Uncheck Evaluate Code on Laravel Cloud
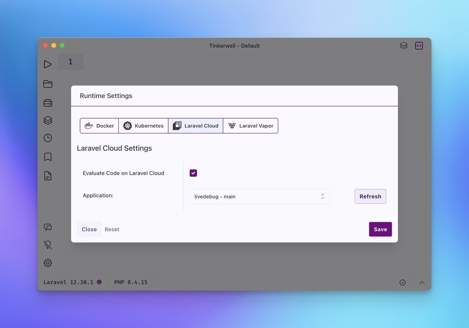The width and height of the screenshot is (469, 328). (193, 173)
